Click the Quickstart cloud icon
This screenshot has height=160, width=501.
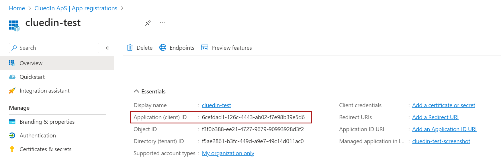[x=12, y=77]
